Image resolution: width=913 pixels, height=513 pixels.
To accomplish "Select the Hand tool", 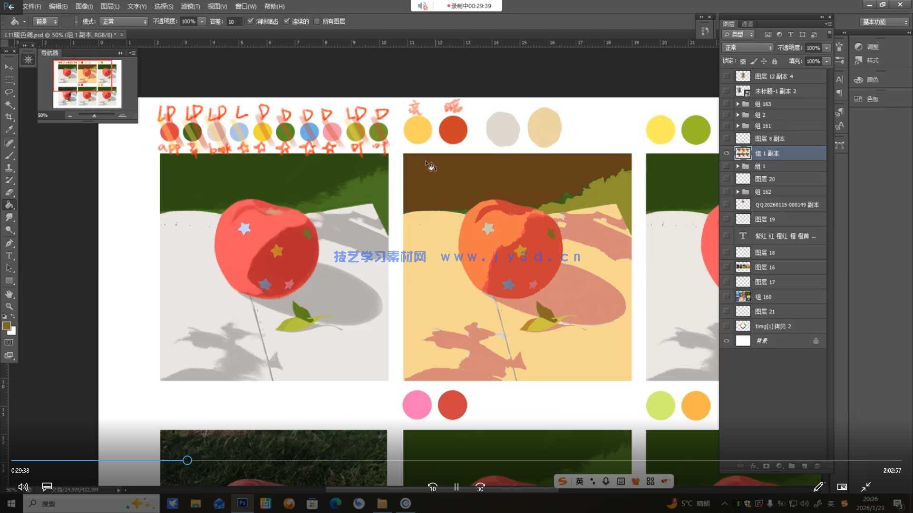I will 9,294.
